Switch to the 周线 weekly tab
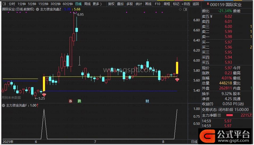The width and height of the screenshot is (254, 145). click(x=87, y=4)
